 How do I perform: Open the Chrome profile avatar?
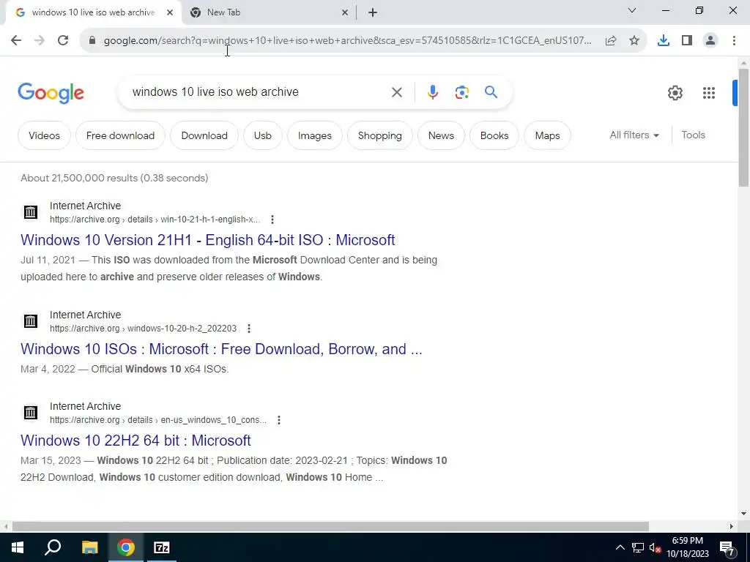click(x=710, y=41)
